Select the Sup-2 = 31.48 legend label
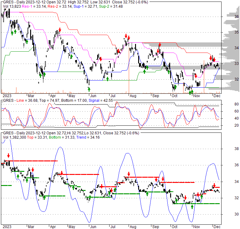Screen dimensions: 240x229 tap(111, 6)
